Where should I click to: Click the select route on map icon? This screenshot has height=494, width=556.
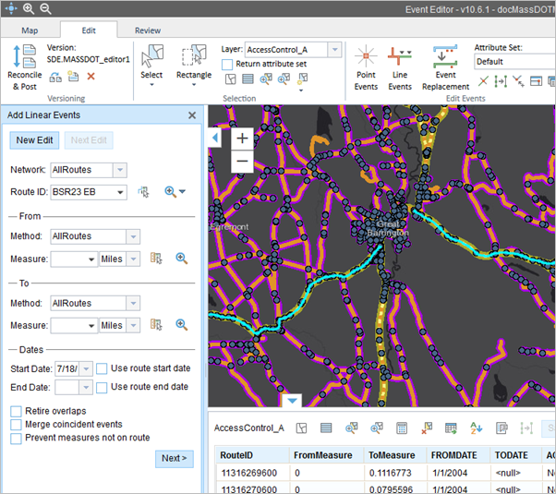(x=143, y=191)
